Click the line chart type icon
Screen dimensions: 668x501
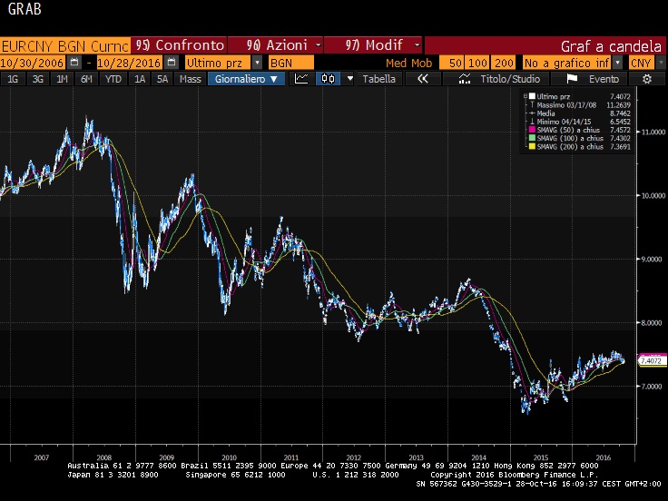[x=301, y=79]
